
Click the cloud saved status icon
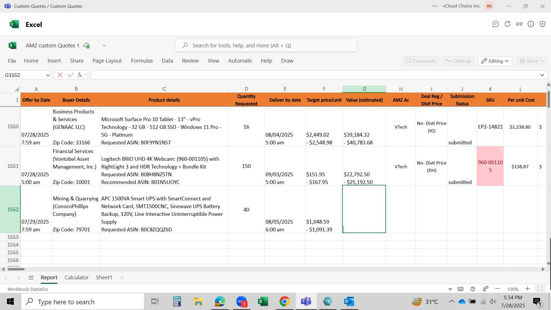point(86,45)
